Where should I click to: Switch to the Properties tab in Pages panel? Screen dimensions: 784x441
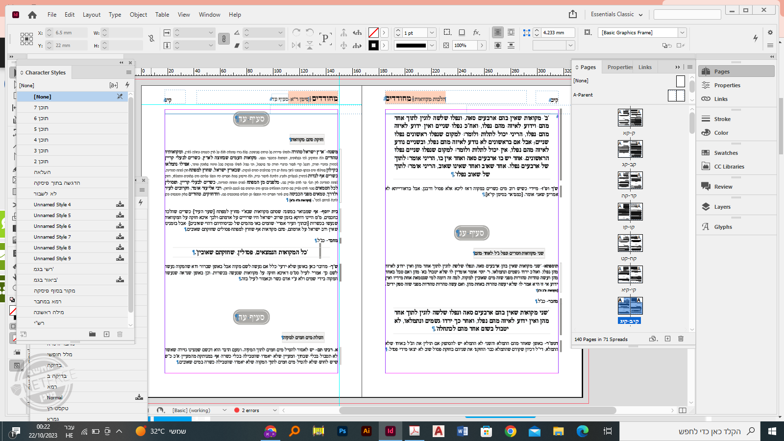point(620,67)
